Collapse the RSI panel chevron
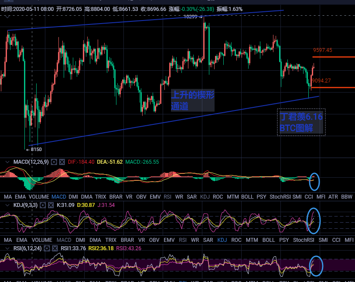Image resolution: width=355 pixels, height=282 pixels. click(x=7, y=248)
